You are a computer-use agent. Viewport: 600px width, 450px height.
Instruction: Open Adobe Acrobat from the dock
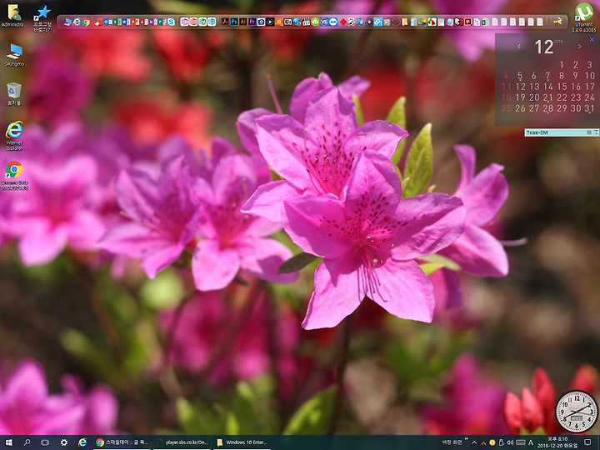pos(225,22)
